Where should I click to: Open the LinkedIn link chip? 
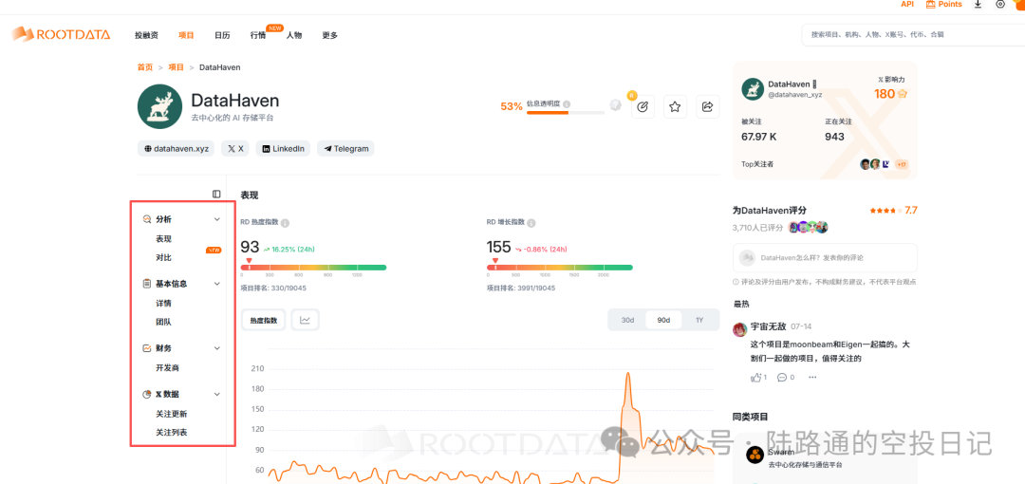(x=284, y=148)
